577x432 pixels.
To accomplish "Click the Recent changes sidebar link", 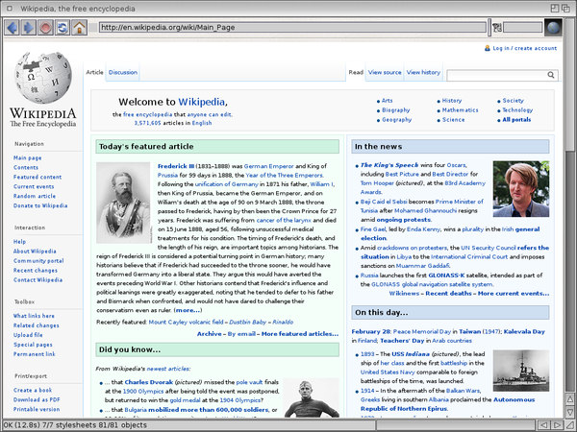I will (35, 270).
